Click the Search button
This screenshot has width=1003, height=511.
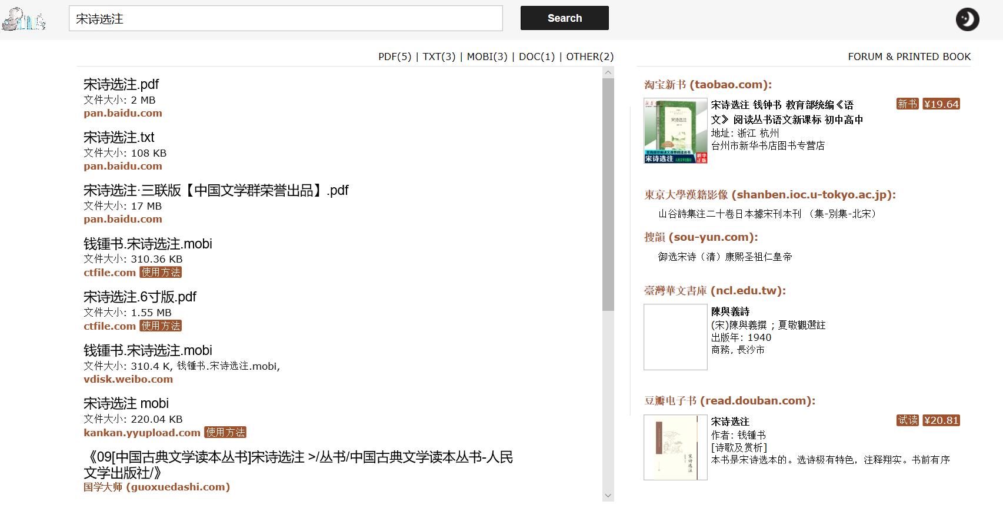[x=564, y=18]
